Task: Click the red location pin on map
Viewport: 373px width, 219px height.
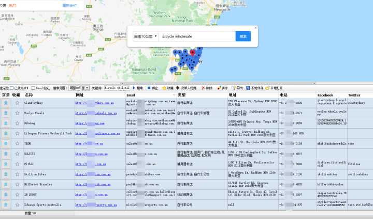Action: [x=192, y=52]
